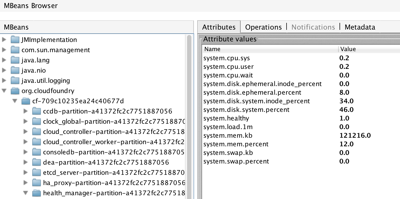Expand the JMImplementation tree node
Screen dimensions: 400x199
pos(4,40)
